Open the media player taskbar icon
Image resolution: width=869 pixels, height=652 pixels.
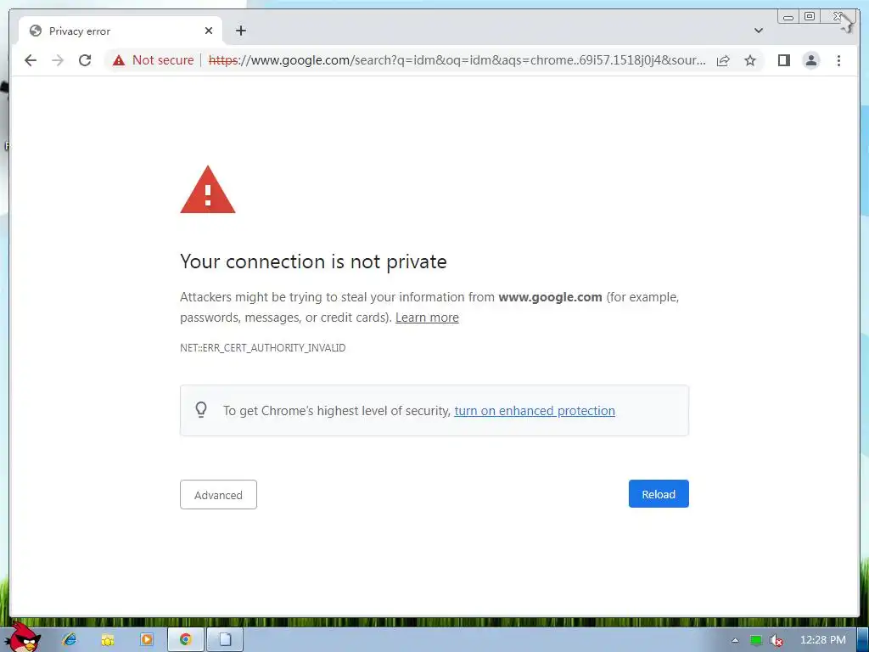click(x=146, y=639)
